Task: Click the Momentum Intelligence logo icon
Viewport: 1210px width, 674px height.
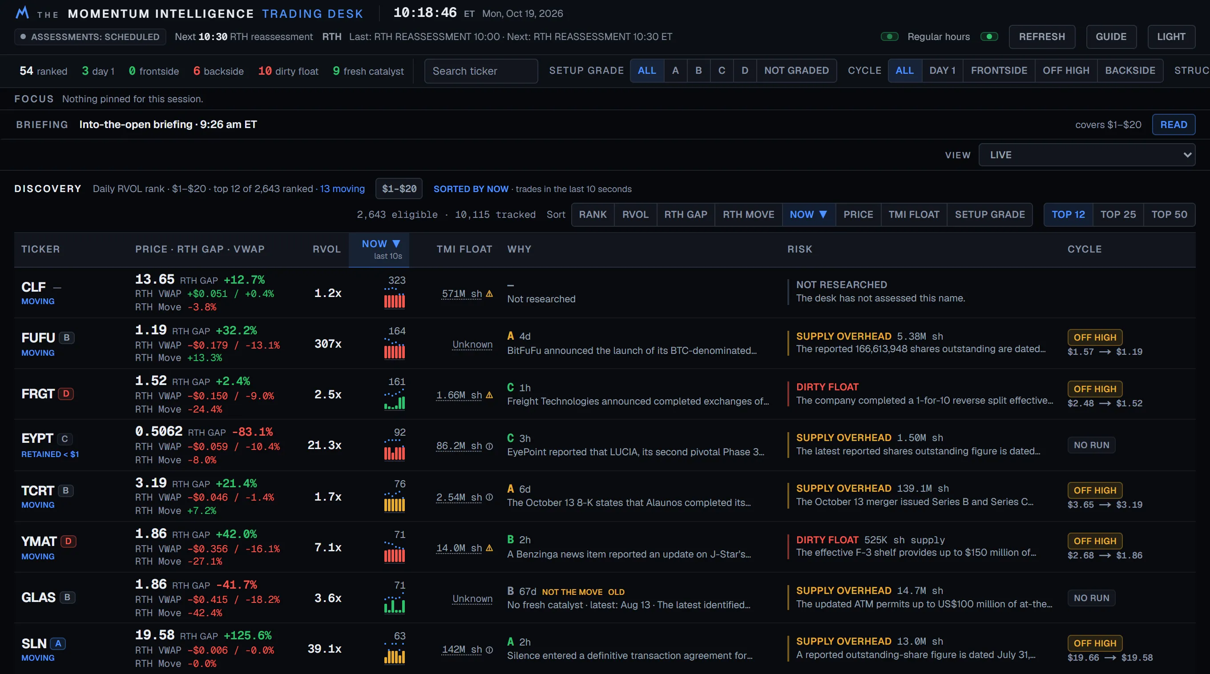Action: click(x=22, y=13)
